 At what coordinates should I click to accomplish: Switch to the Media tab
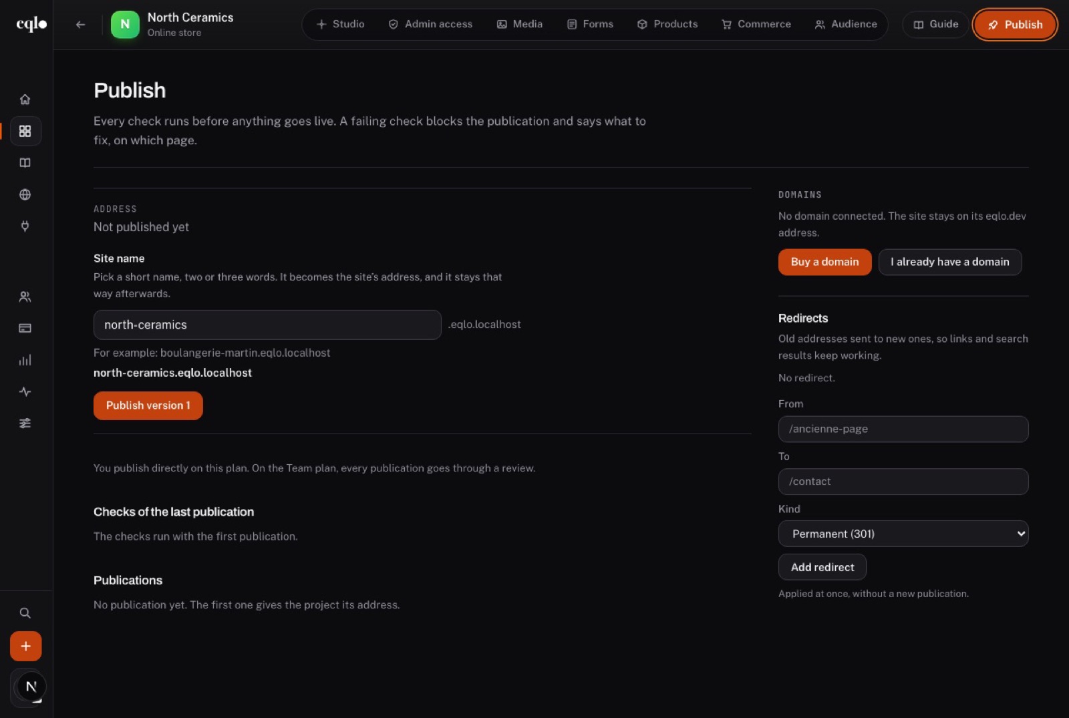[x=520, y=24]
